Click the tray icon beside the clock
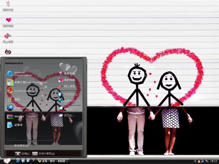The image size is (219, 164). pos(207,161)
